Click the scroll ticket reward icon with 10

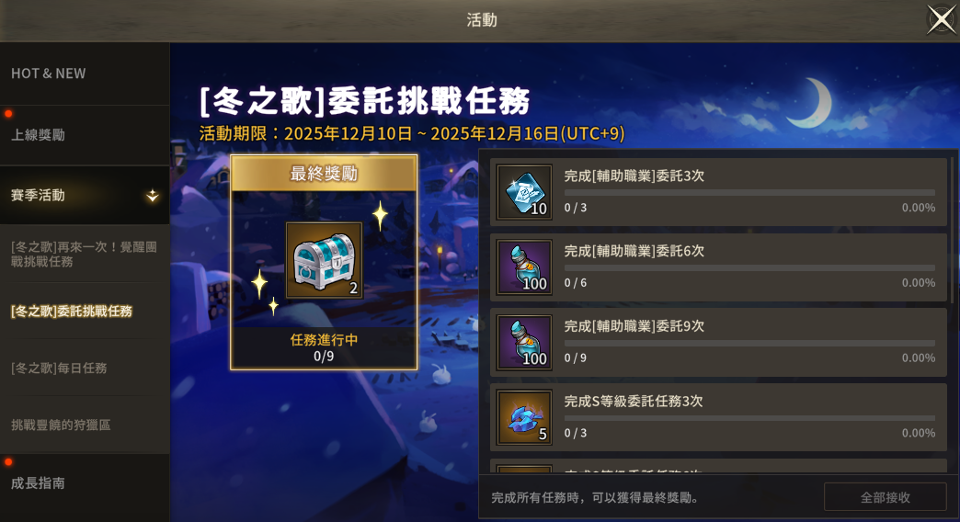tap(525, 192)
